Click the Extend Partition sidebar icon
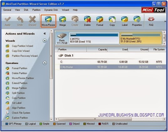168x132 pixels. (8, 83)
